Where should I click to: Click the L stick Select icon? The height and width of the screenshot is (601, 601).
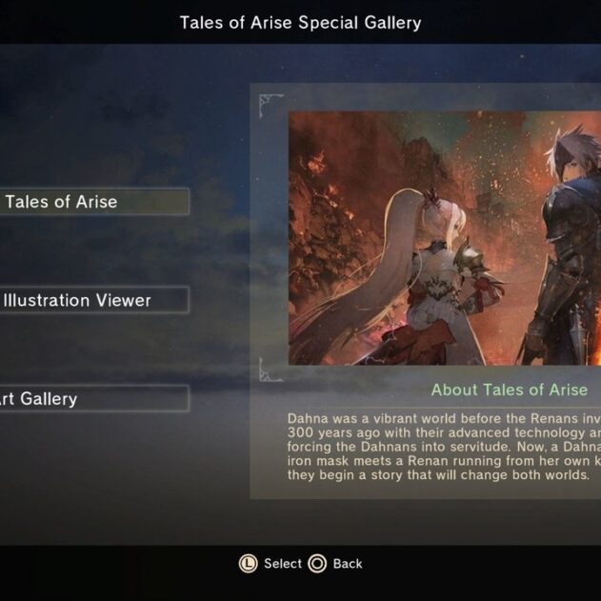(248, 564)
